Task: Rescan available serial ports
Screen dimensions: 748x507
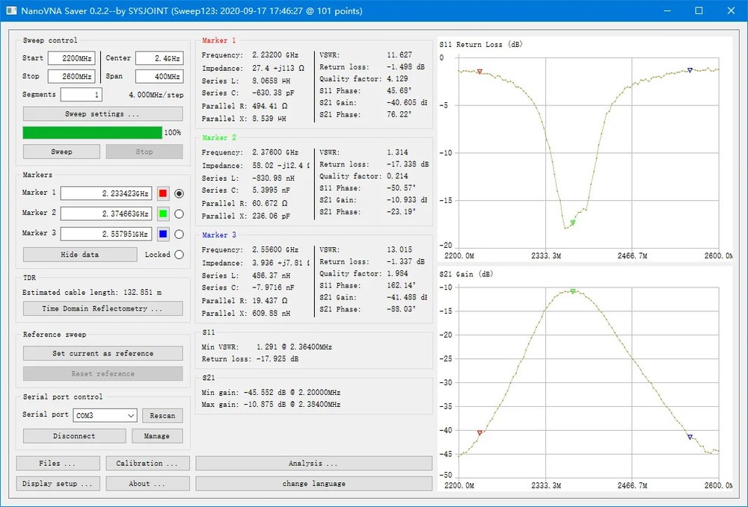Action: pyautogui.click(x=162, y=415)
